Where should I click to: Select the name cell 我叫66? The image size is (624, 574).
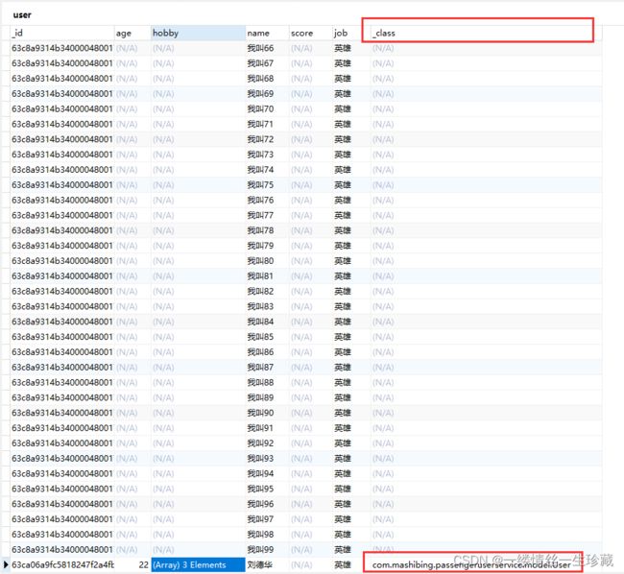click(x=267, y=48)
